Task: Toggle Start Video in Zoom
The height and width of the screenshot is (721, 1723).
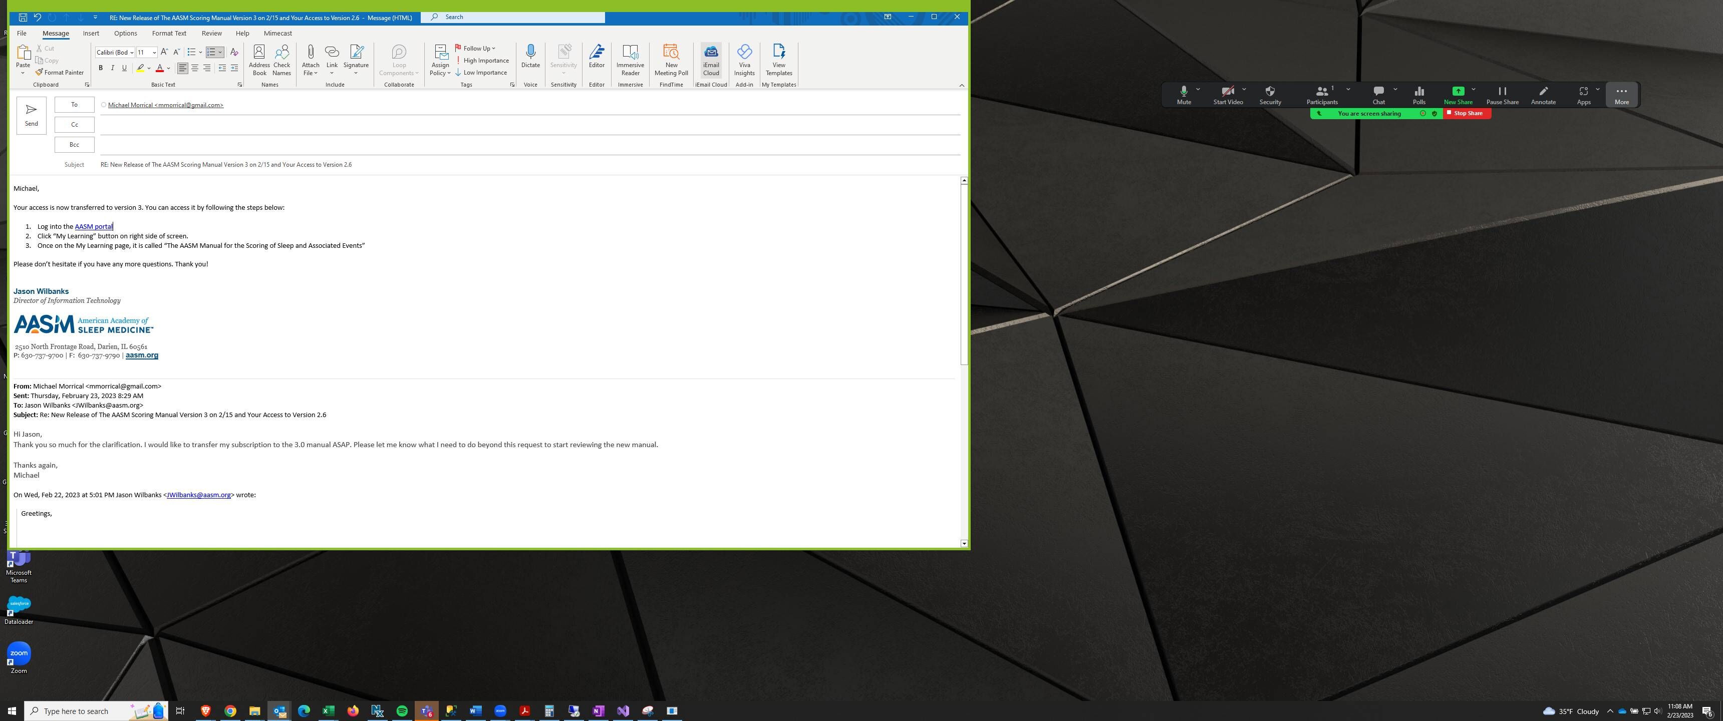Action: click(1228, 95)
